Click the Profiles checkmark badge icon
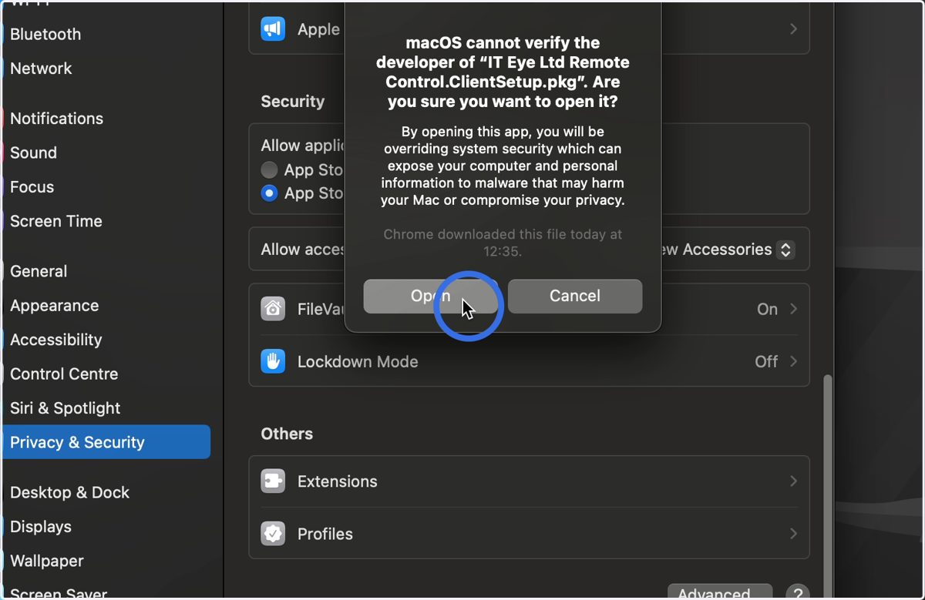 coord(273,534)
